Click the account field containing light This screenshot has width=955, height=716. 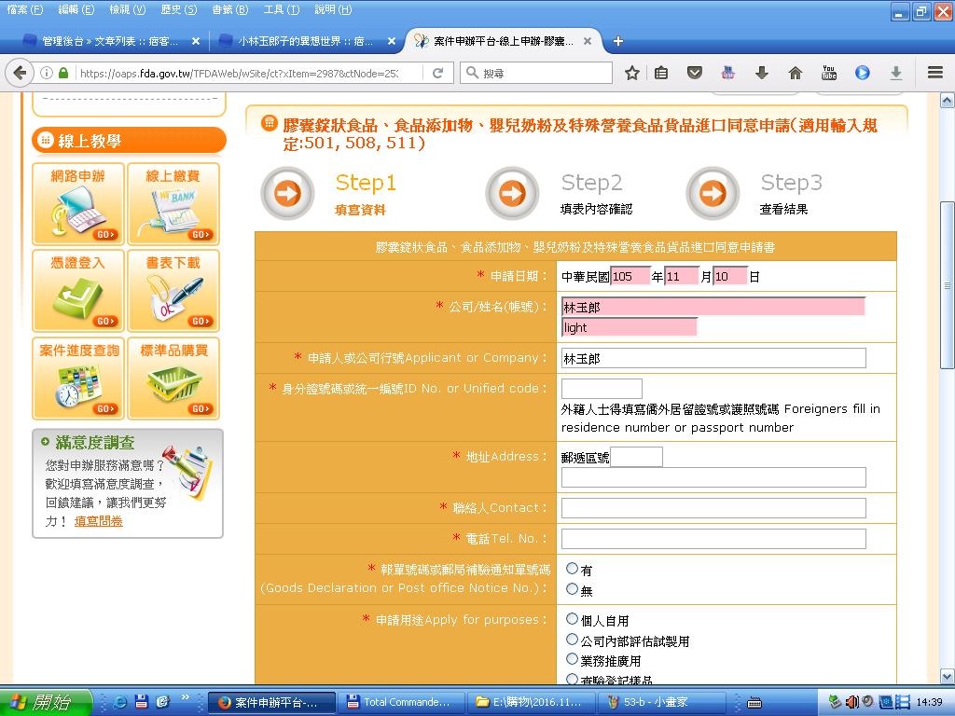(x=630, y=327)
